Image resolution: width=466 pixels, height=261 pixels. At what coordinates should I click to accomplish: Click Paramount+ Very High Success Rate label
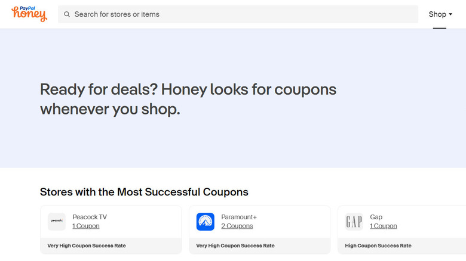235,246
